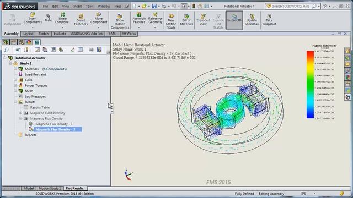Open the DisplayManager tab icon
This screenshot has width=353, height=198.
click(29, 42)
